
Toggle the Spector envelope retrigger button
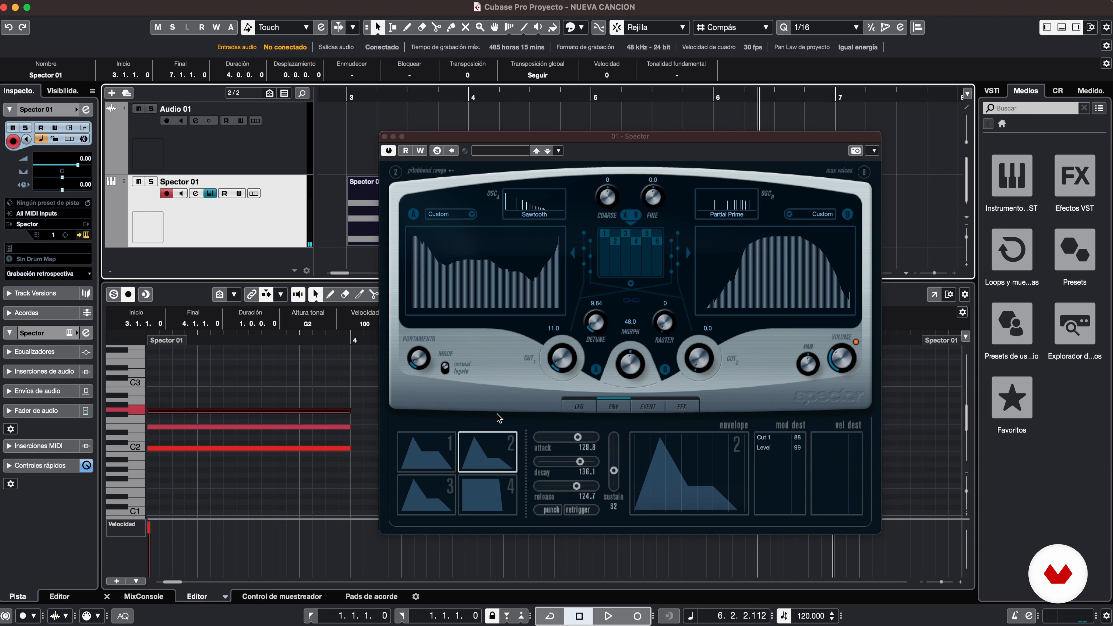point(581,510)
